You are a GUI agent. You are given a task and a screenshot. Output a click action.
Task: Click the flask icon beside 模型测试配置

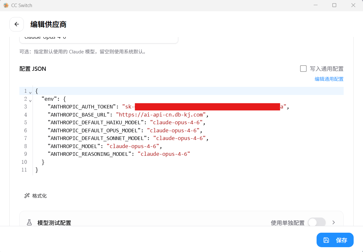pos(29,223)
